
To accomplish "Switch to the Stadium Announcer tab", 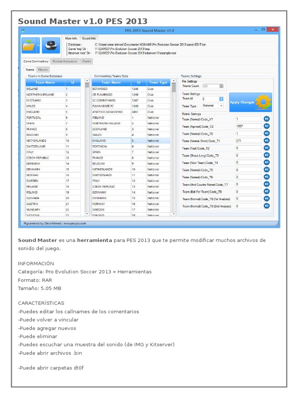I will [x=65, y=61].
